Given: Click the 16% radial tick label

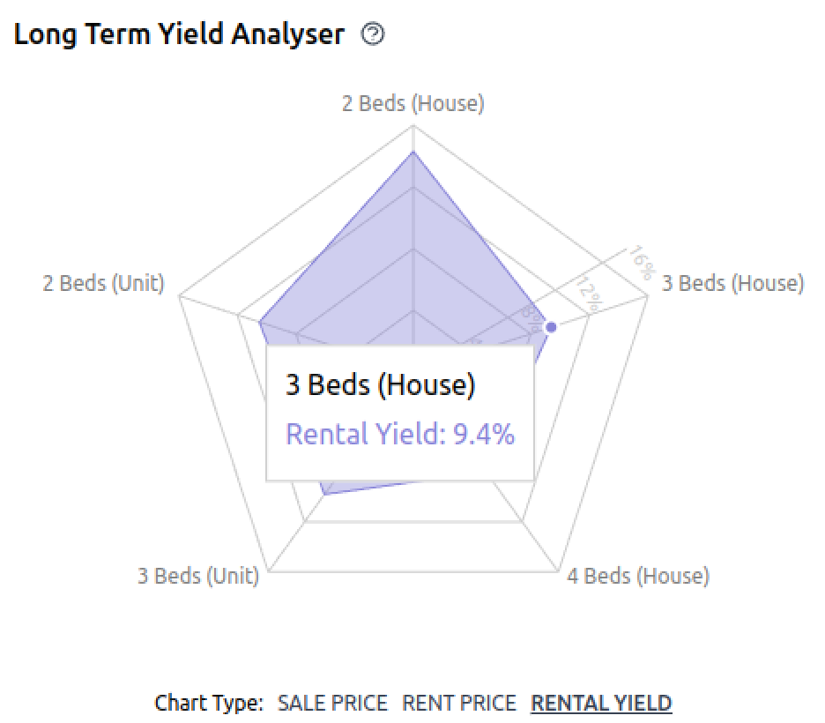Looking at the screenshot, I should (x=643, y=263).
